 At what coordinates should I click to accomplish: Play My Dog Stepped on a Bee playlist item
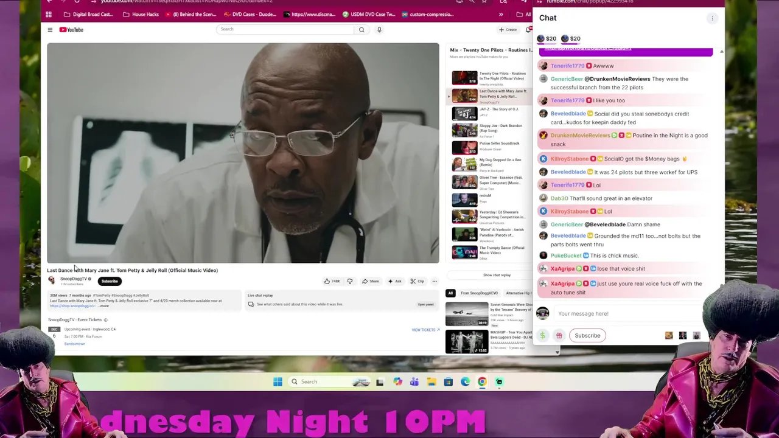tap(490, 164)
